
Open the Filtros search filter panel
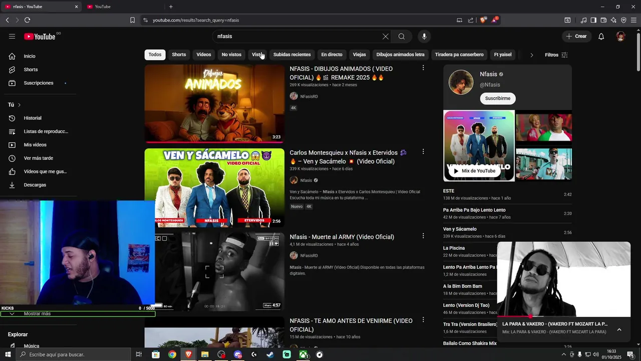(x=556, y=55)
